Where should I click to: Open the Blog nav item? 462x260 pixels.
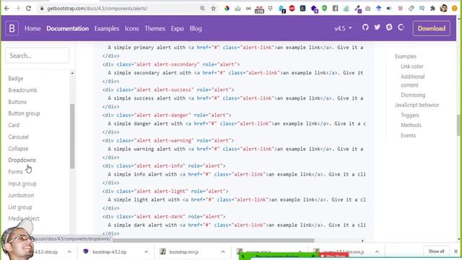click(x=196, y=29)
